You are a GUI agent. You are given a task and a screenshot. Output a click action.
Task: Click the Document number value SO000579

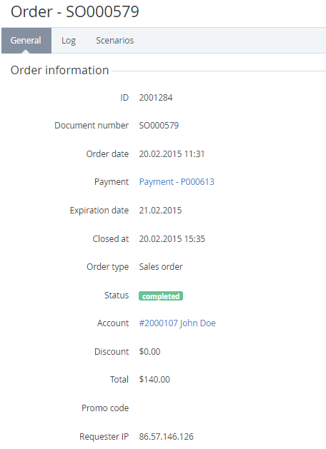pos(159,126)
